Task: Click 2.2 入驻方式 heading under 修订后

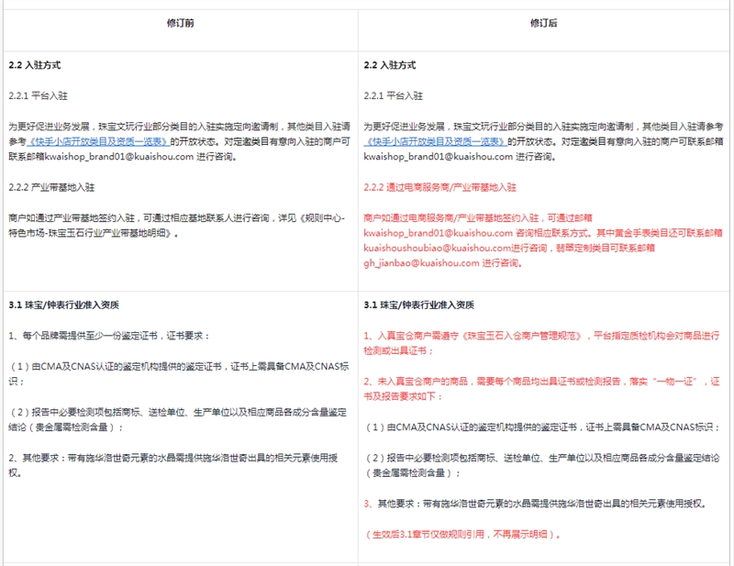Action: point(390,66)
